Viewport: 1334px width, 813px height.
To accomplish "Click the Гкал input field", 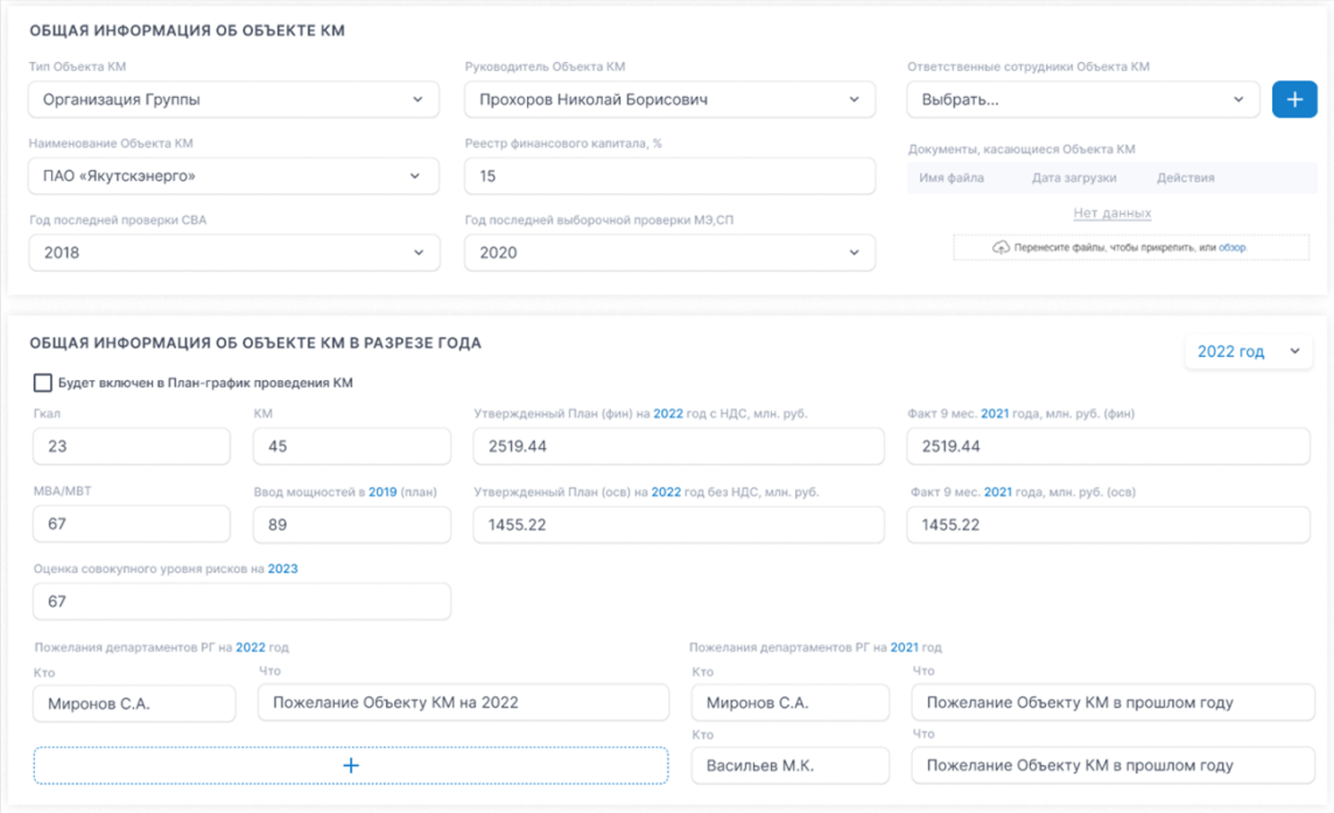I will click(131, 446).
